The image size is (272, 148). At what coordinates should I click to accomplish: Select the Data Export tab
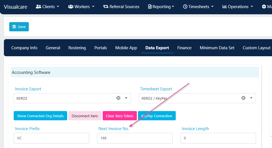[157, 48]
